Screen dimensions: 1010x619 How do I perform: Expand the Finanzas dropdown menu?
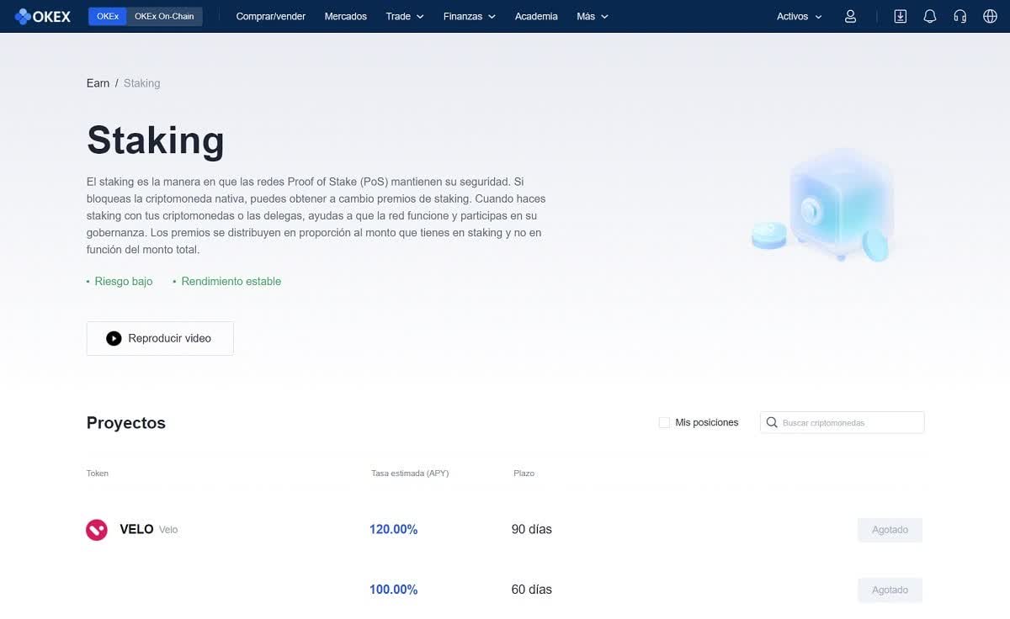coord(470,16)
